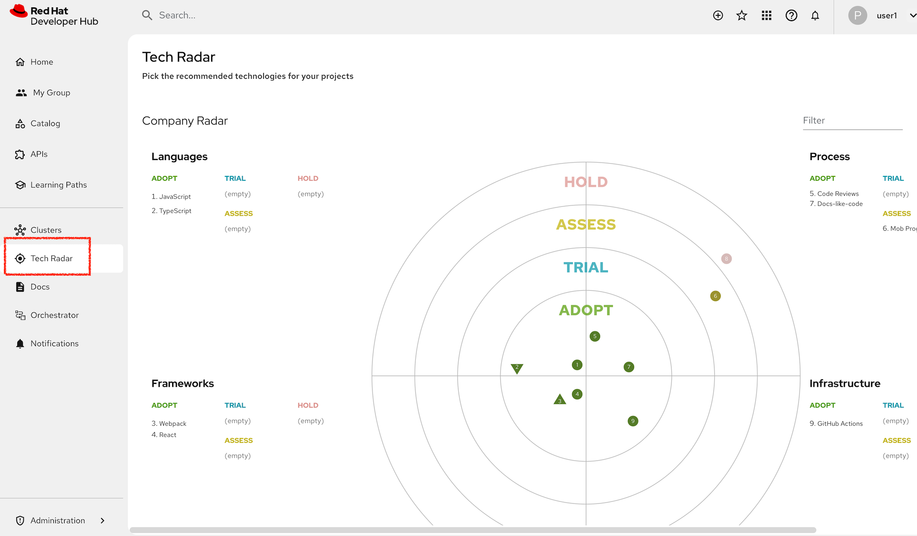Open the create (+) icon
Screen dimensions: 917x536
718,15
